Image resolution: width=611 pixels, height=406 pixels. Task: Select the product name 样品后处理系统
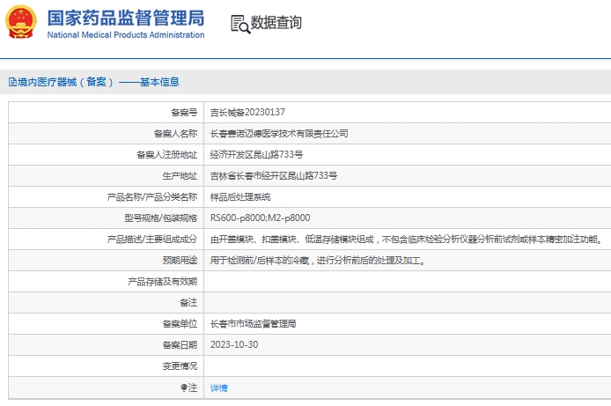click(x=240, y=197)
